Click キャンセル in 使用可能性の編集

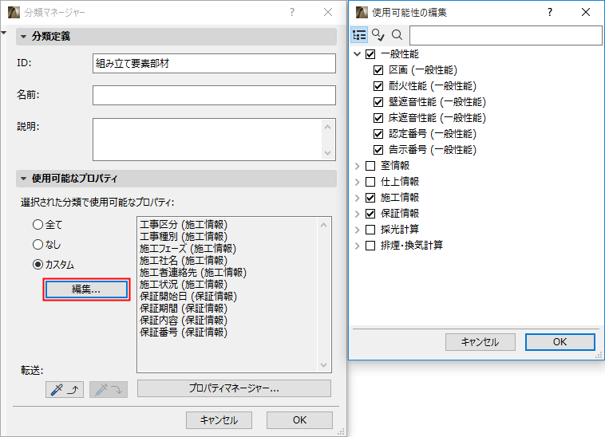480,342
